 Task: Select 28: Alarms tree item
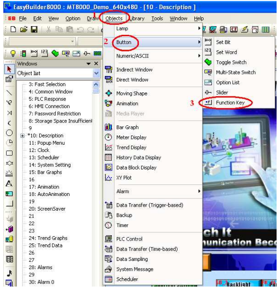point(40,267)
